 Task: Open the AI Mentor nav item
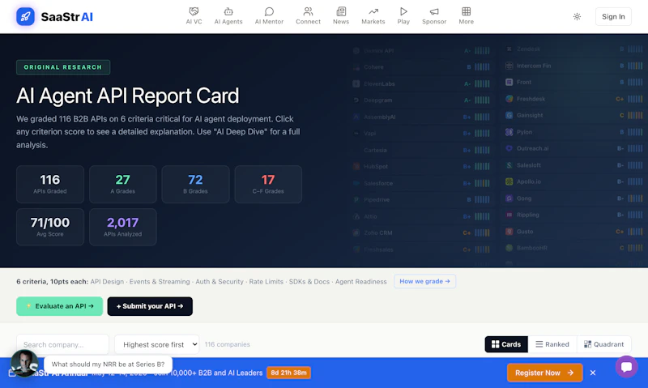[x=269, y=16]
